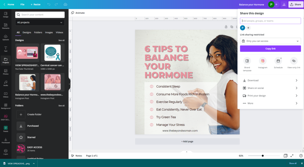304x167 pixels.
Task: Click the Search your content field
Action: point(40,15)
